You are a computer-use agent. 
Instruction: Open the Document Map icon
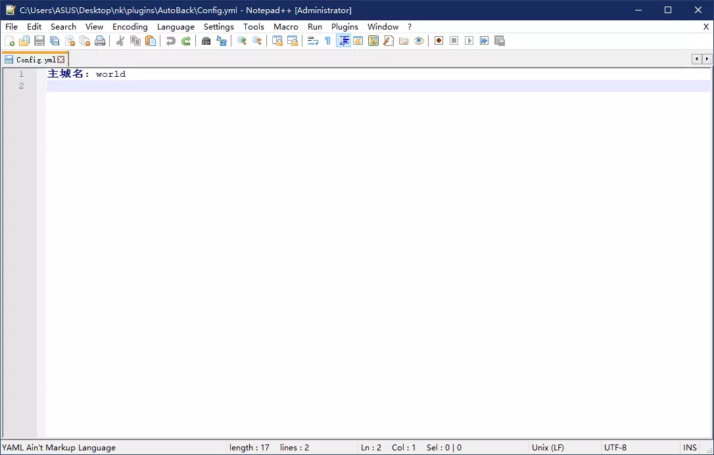[x=373, y=41]
